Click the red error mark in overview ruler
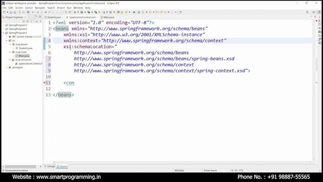323x182 pixels. 316,83
